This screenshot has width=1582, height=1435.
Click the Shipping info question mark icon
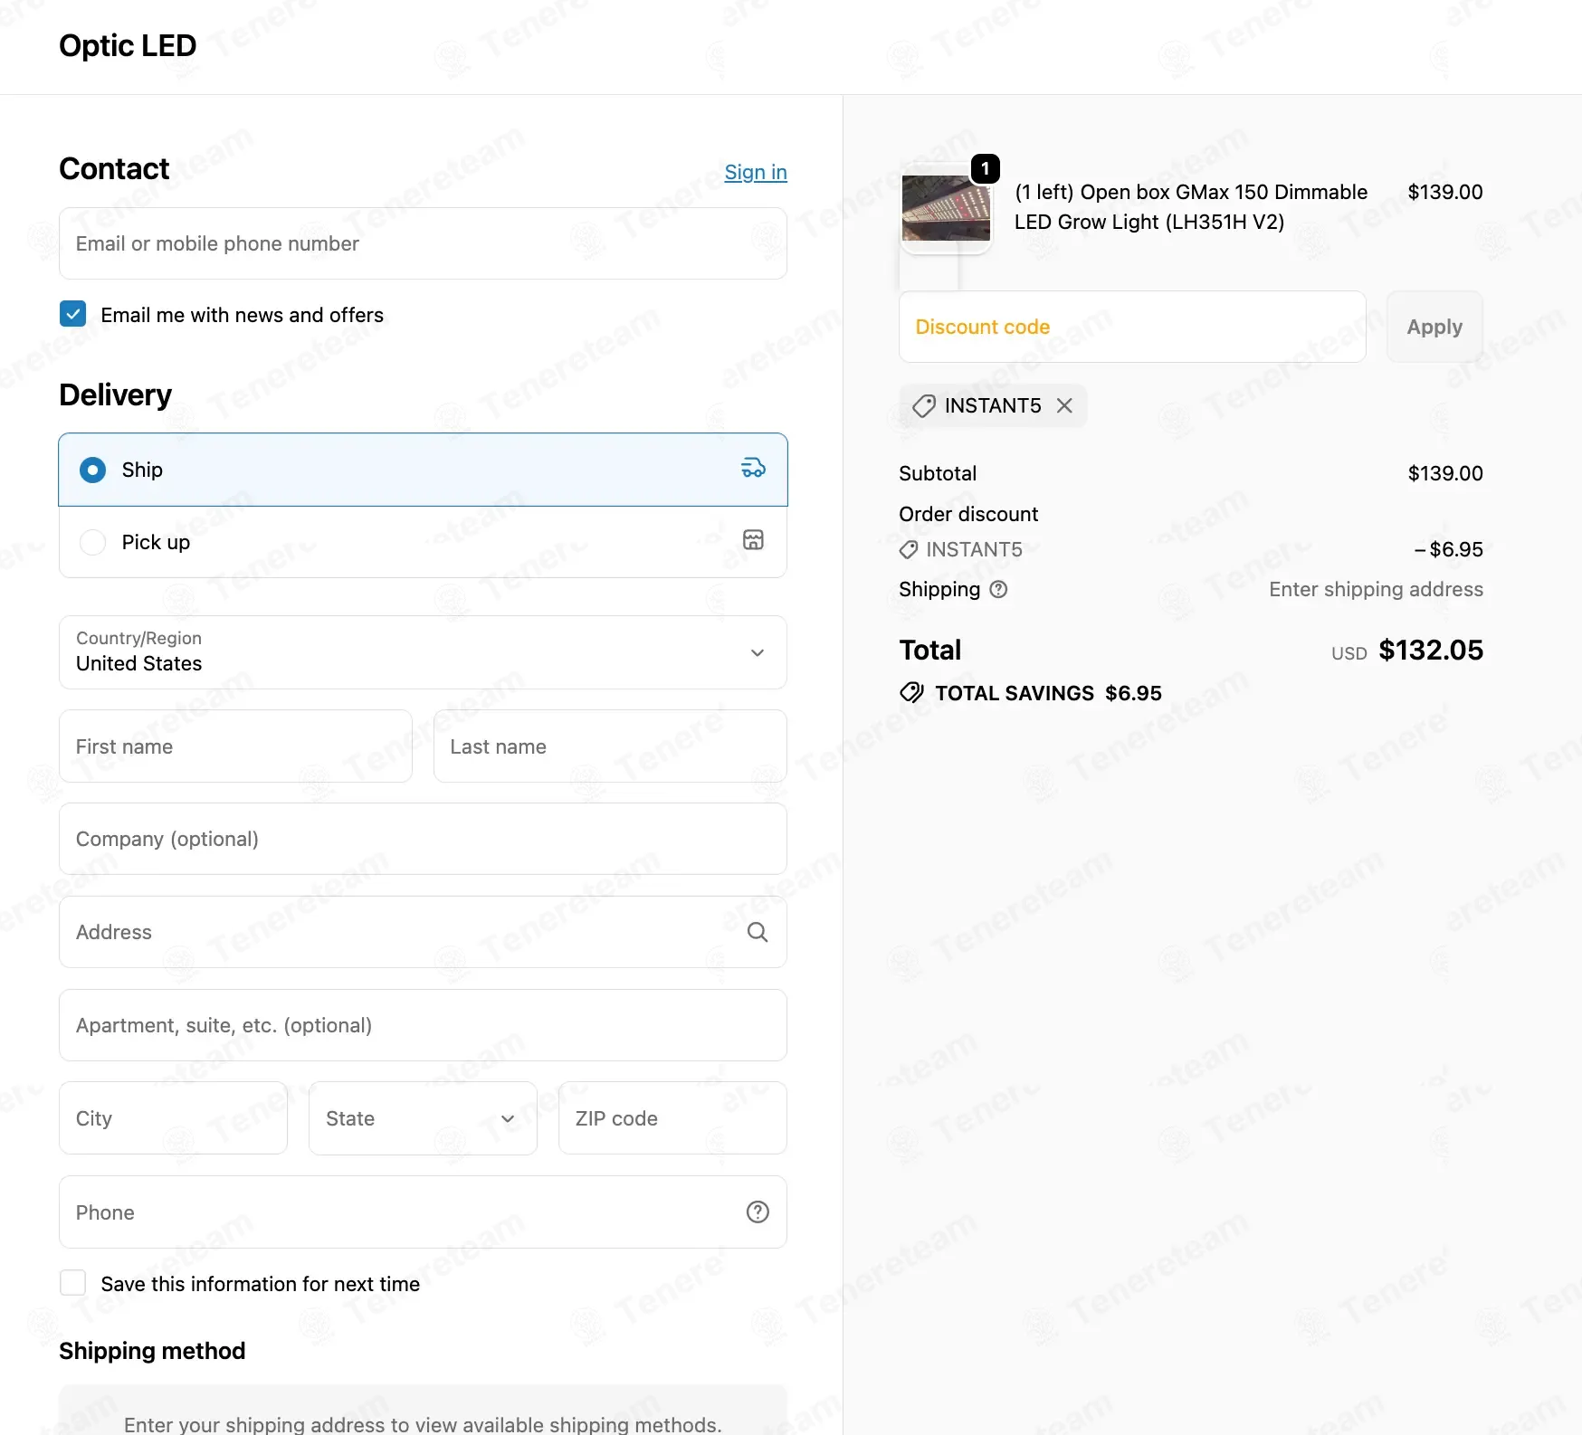point(998,589)
